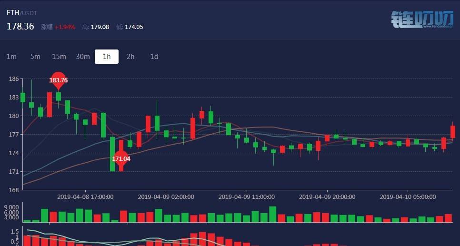Click the high value 179.08
Screen dimensions: 460x246
click(x=100, y=27)
